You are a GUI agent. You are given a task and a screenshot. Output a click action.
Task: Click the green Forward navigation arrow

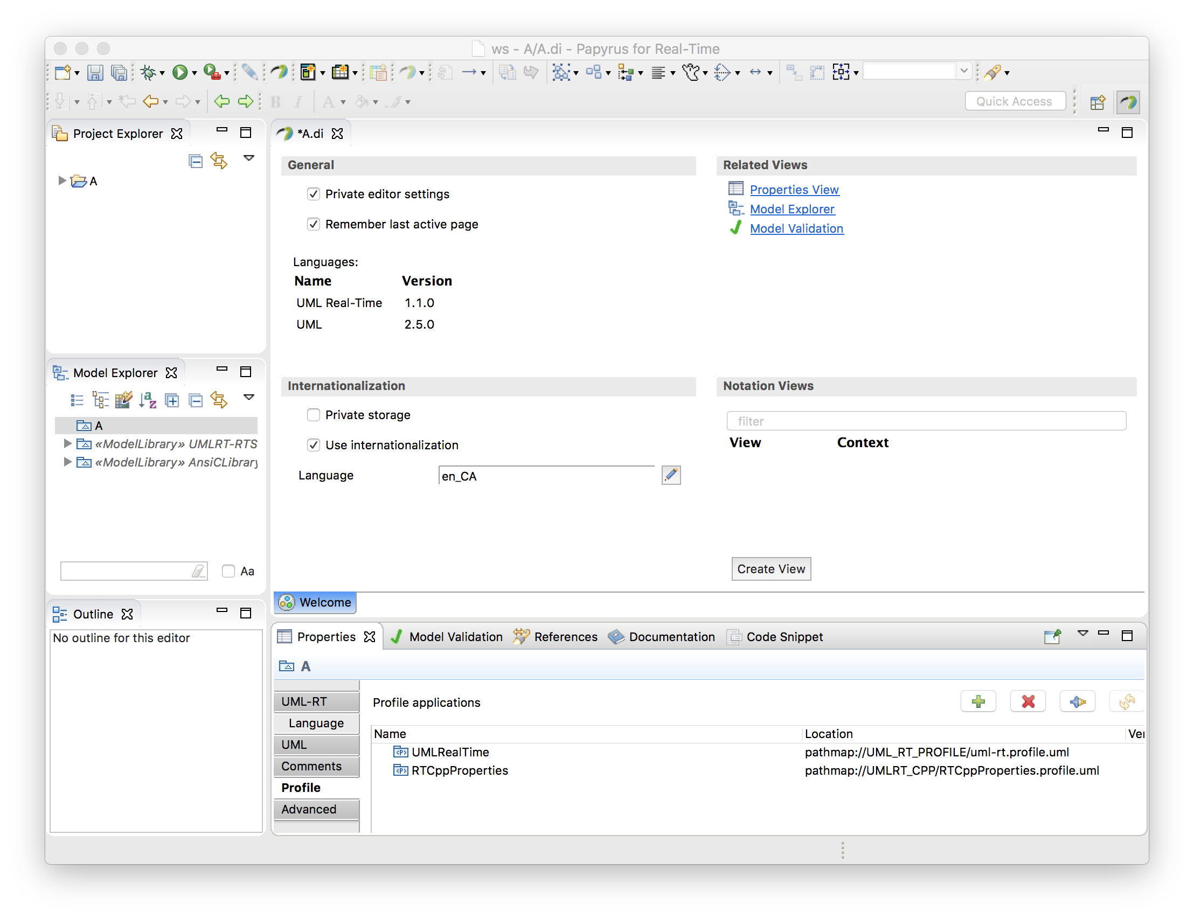245,101
